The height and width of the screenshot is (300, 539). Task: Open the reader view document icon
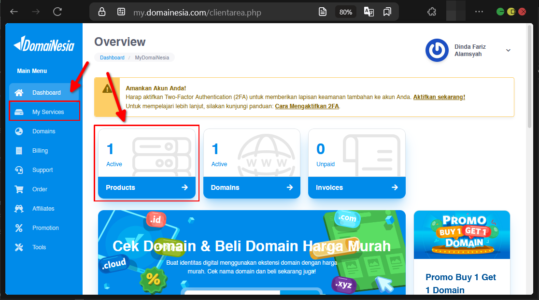(323, 12)
